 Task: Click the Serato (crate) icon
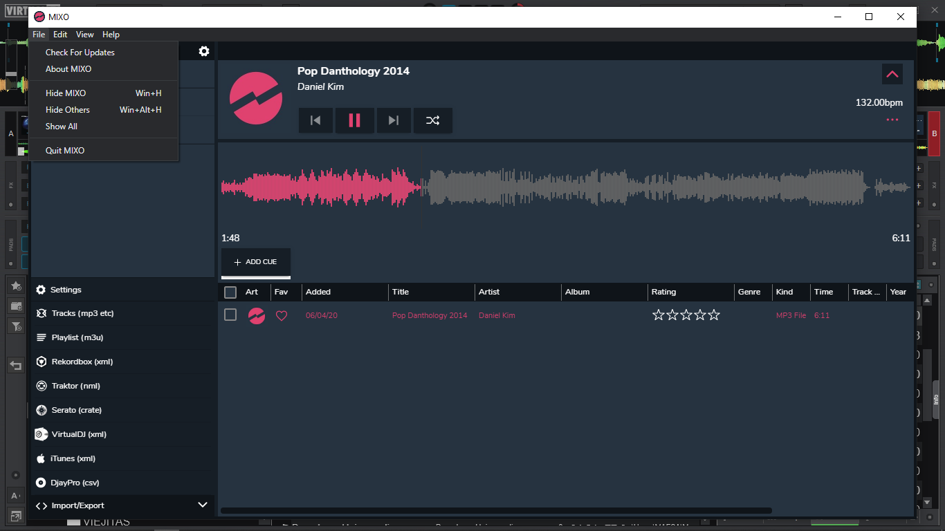click(42, 410)
